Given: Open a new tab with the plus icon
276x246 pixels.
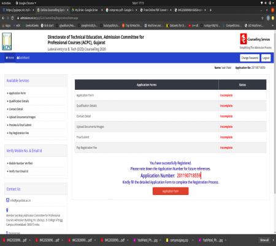Looking at the screenshot, I should pos(210,10).
